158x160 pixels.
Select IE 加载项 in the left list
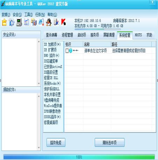pos(52,44)
